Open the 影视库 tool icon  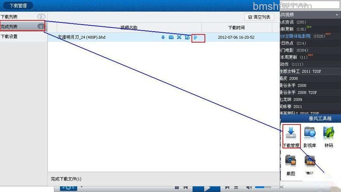tap(310, 136)
